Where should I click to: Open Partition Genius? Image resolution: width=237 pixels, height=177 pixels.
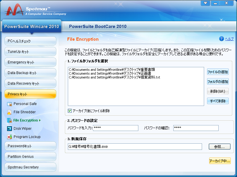click(31, 157)
